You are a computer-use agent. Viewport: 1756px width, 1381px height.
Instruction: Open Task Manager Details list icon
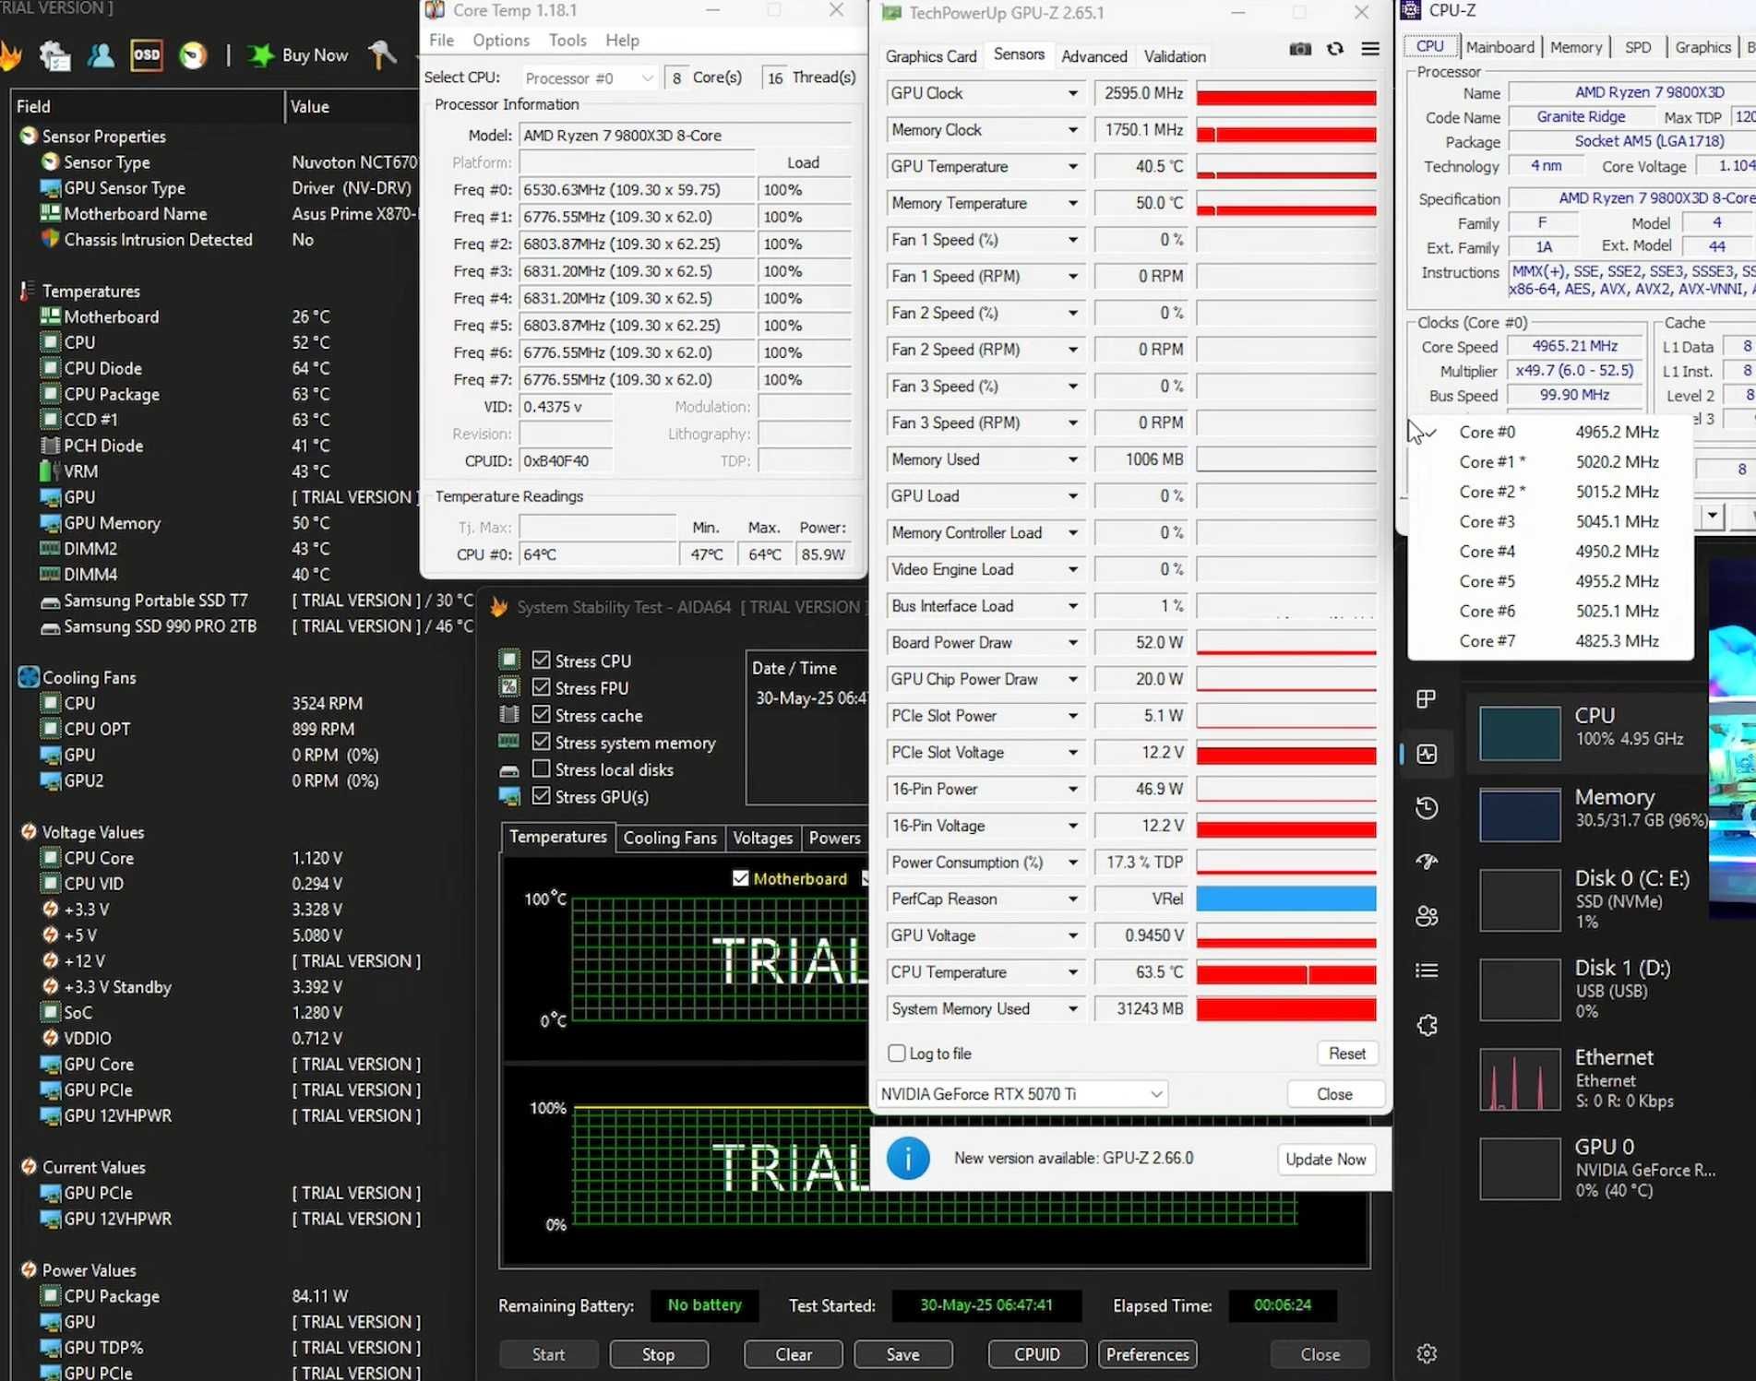pos(1427,970)
